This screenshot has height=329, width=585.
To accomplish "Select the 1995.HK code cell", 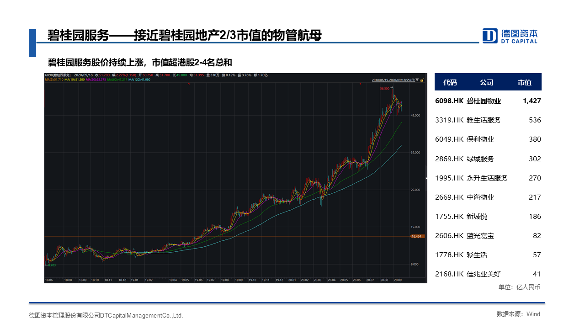I will tap(449, 178).
